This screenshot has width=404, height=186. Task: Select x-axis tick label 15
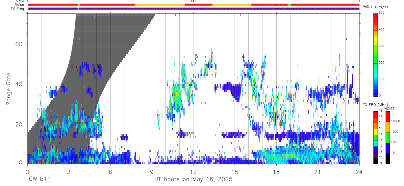click(235, 172)
